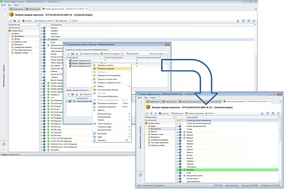
Task: Click 'Показать в изделии' in the usage dialog toolbar
Action: pos(112,54)
